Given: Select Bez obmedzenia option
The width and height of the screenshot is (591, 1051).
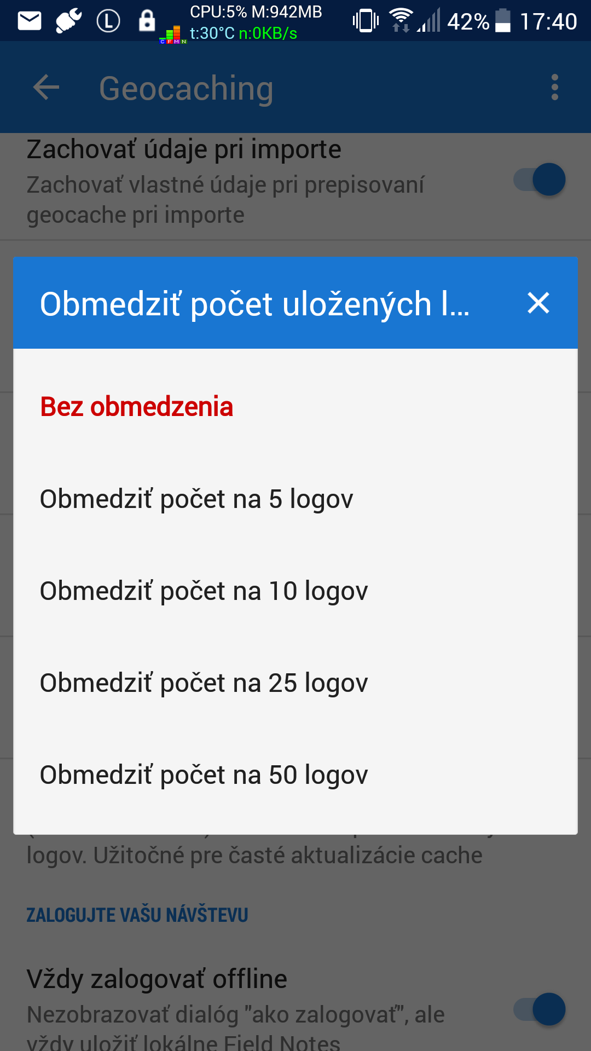Looking at the screenshot, I should pos(137,407).
